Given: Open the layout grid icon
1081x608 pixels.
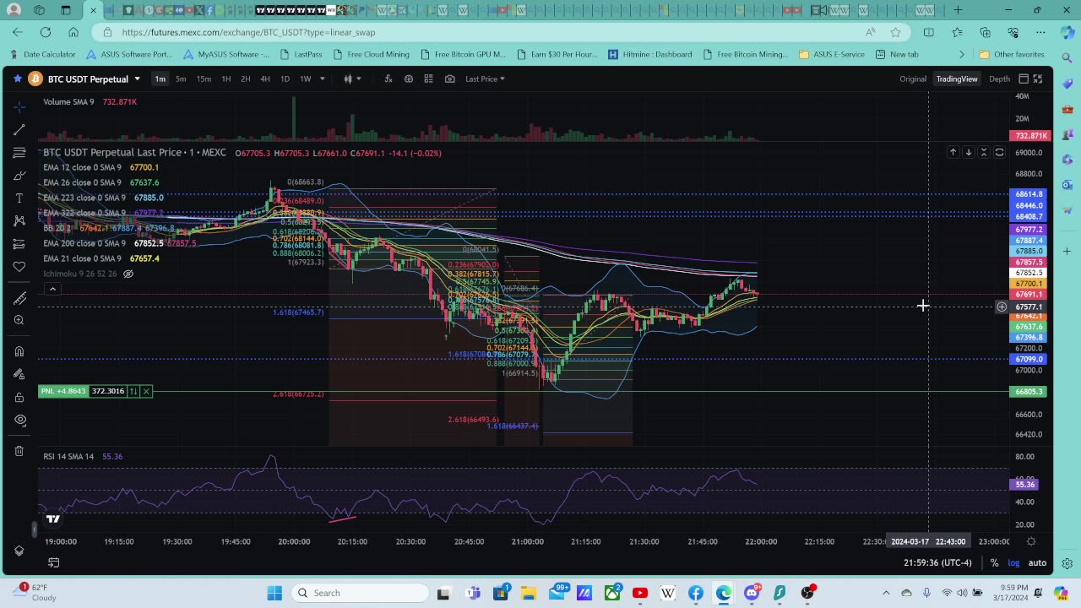Looking at the screenshot, I should click(x=428, y=79).
